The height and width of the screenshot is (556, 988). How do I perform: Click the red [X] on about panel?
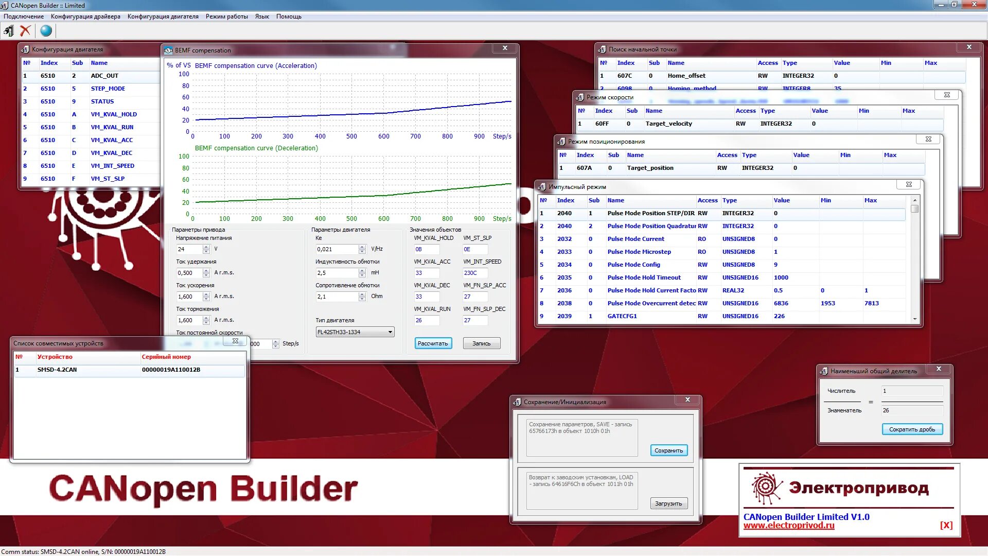(x=946, y=526)
